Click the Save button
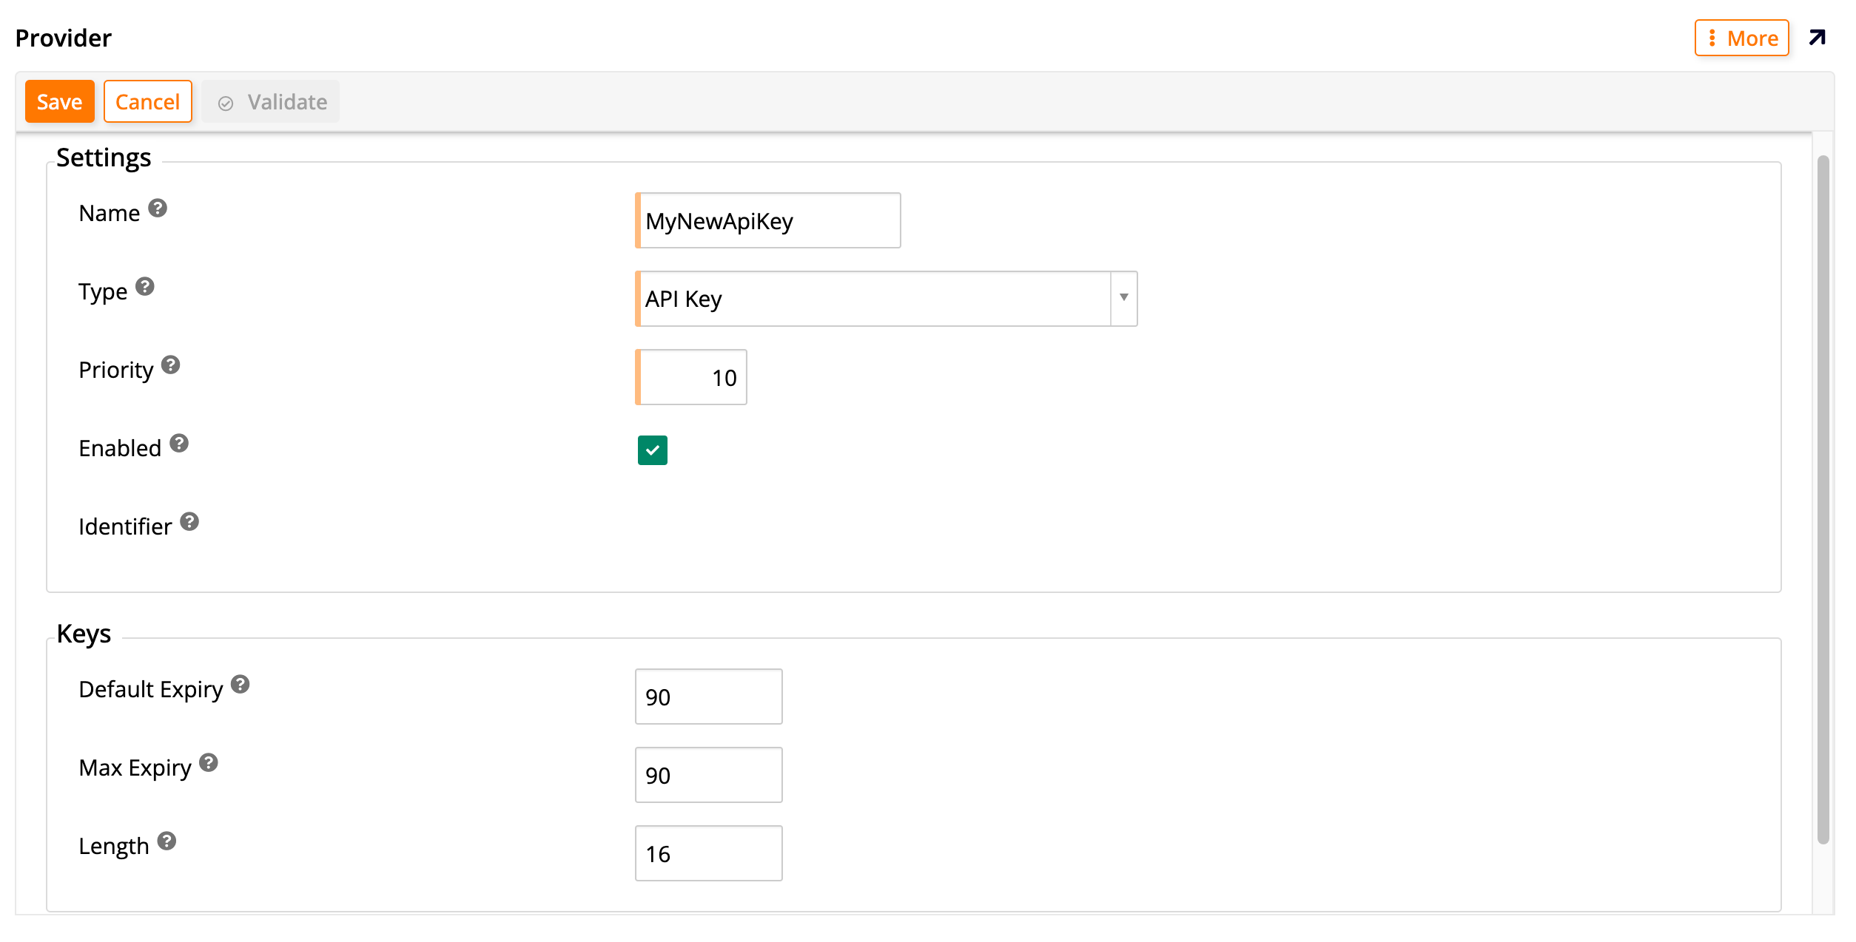 click(x=59, y=101)
